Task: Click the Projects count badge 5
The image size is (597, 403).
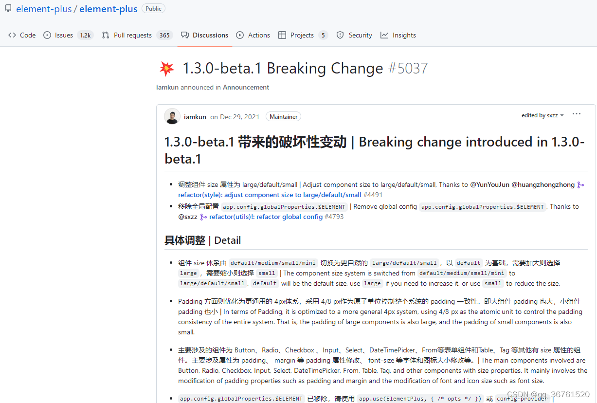Action: click(323, 35)
